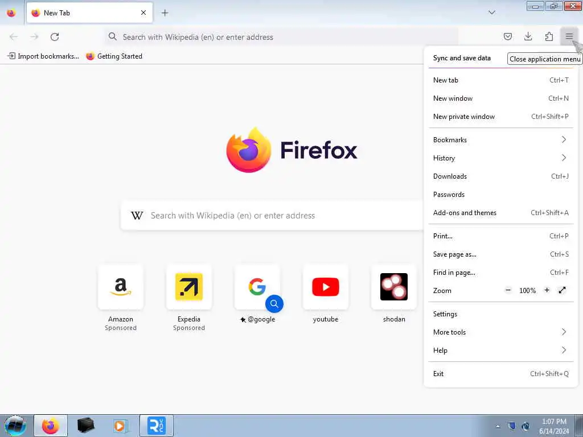The width and height of the screenshot is (583, 437).
Task: Choose Save page as...
Action: tap(501, 254)
